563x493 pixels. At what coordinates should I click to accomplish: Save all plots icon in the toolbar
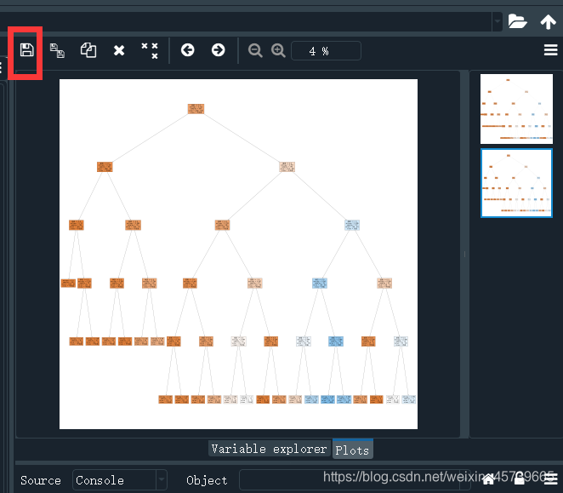pyautogui.click(x=57, y=50)
